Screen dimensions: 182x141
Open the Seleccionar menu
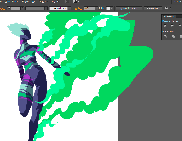(x=11, y=2)
